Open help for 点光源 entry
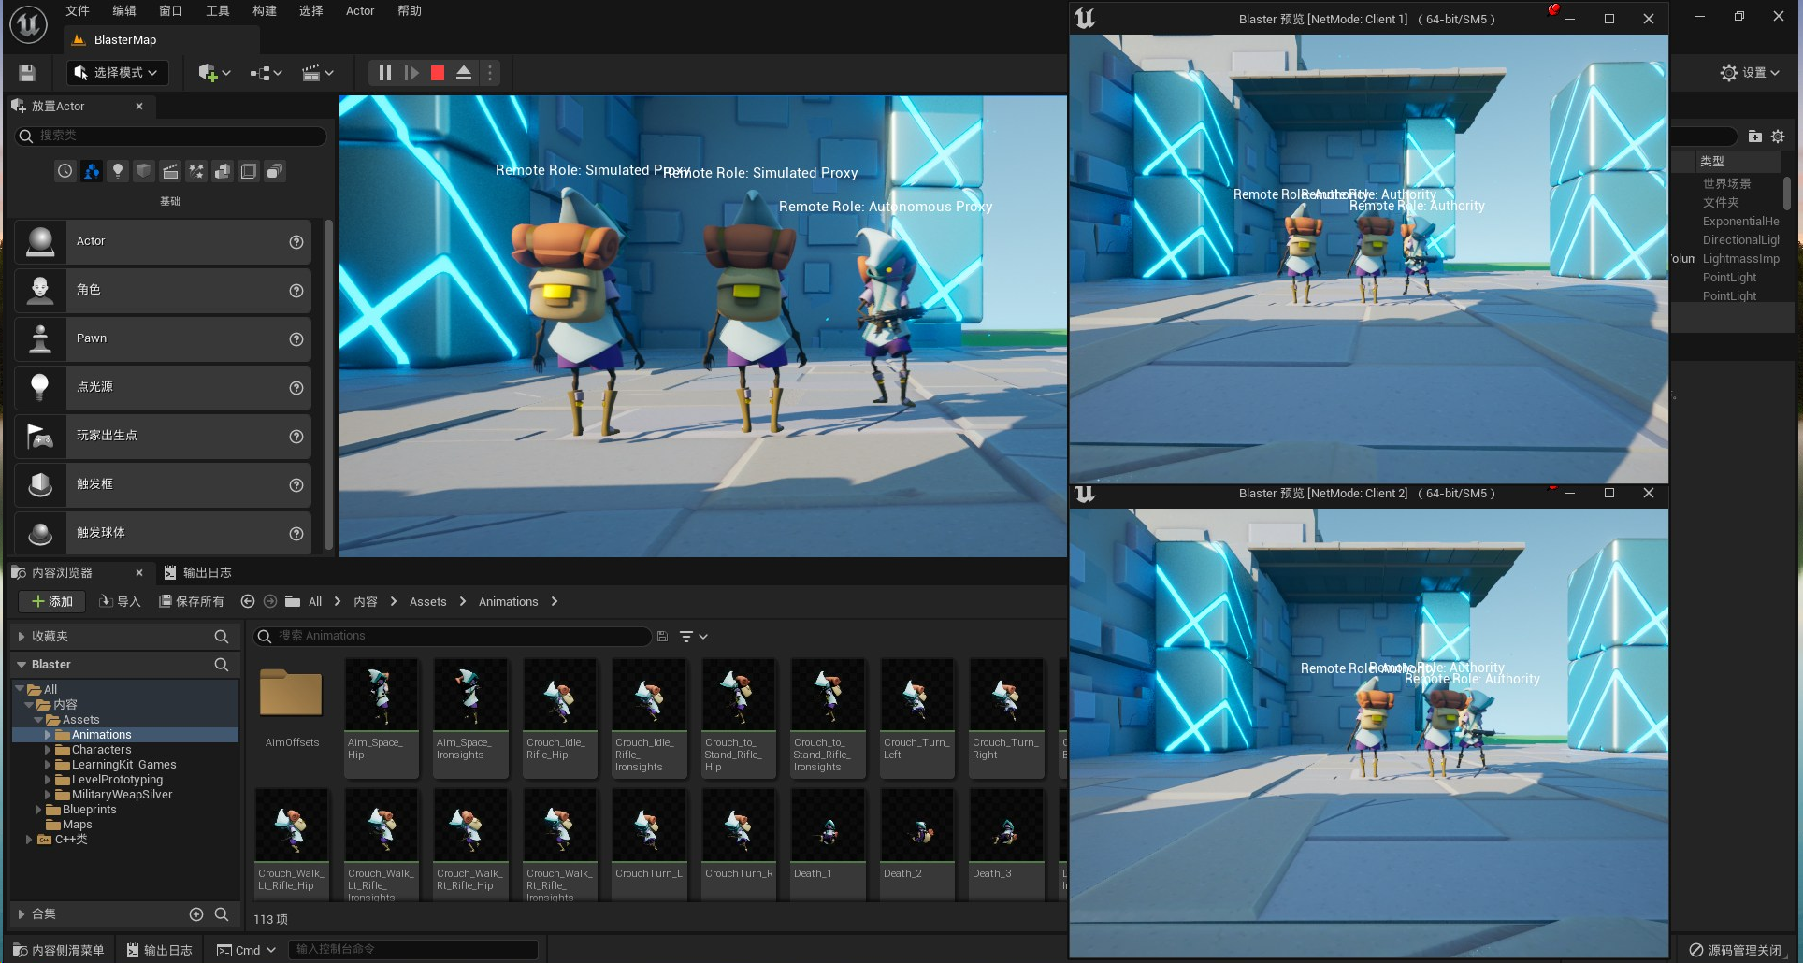This screenshot has height=963, width=1803. 296,388
